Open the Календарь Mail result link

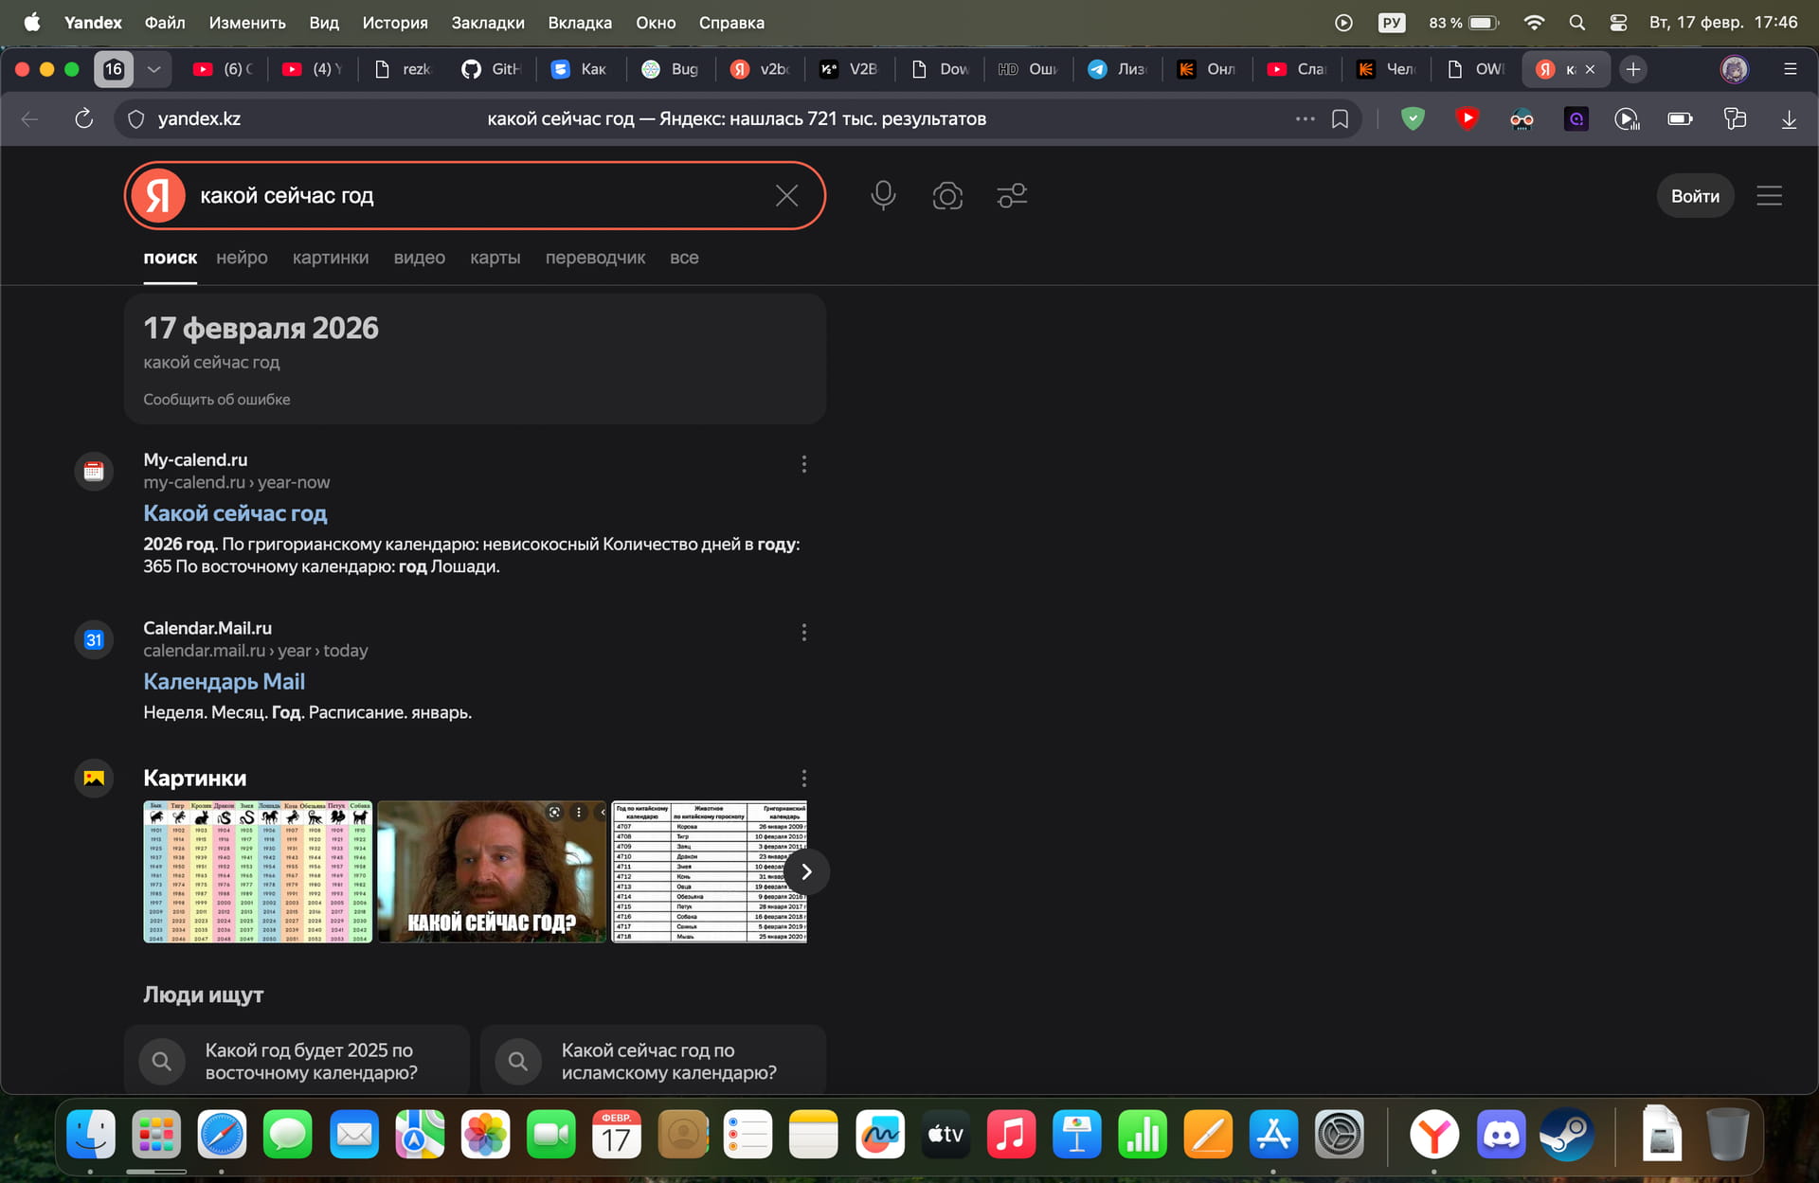pyautogui.click(x=224, y=682)
